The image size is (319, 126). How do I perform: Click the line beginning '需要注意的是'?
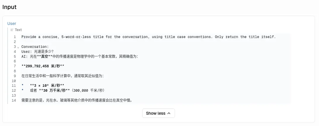[x=77, y=100]
